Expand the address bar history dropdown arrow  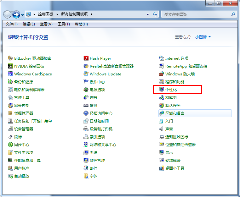[x=148, y=14]
